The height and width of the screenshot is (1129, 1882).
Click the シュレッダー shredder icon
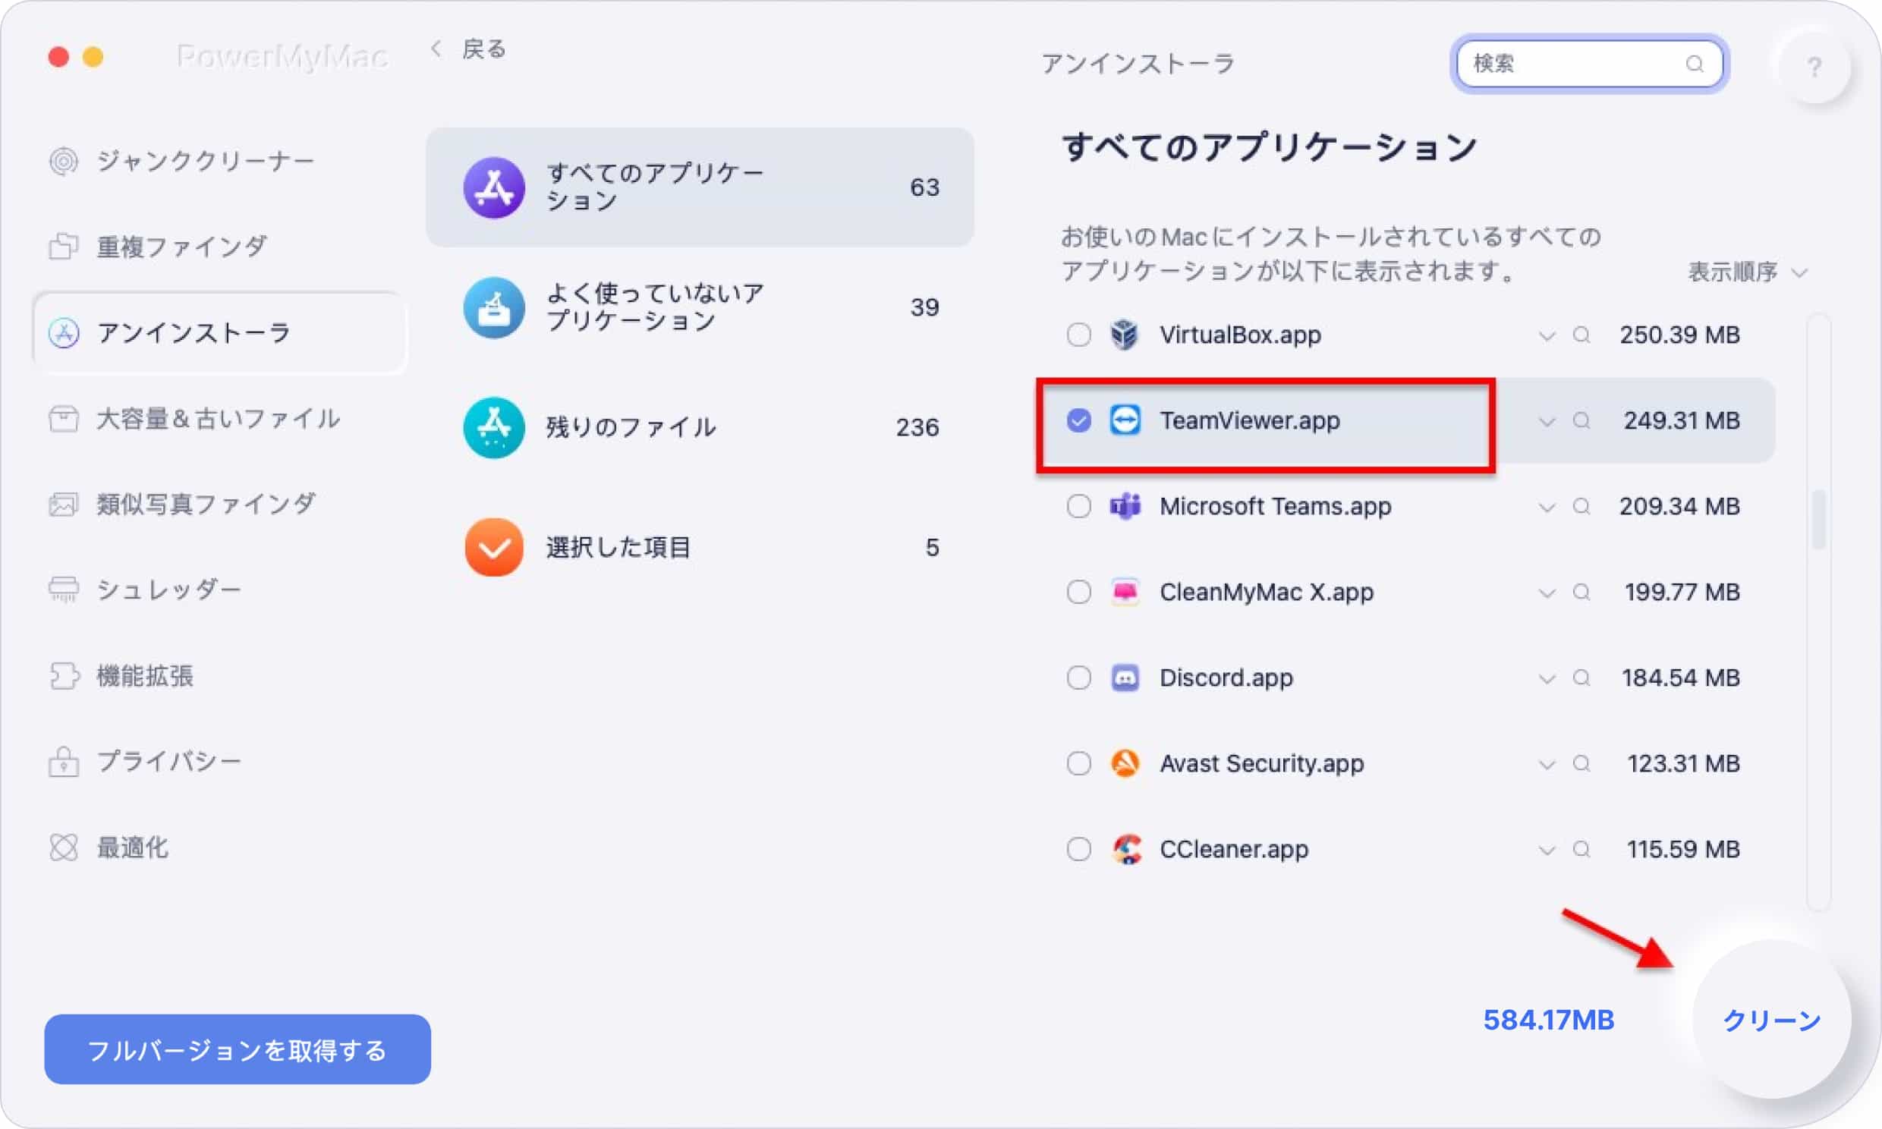point(64,590)
